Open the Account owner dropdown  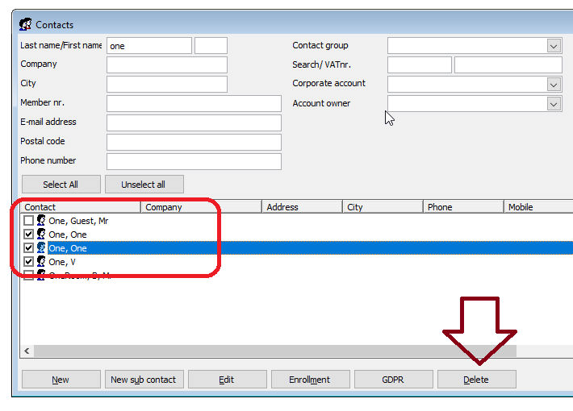click(x=554, y=104)
